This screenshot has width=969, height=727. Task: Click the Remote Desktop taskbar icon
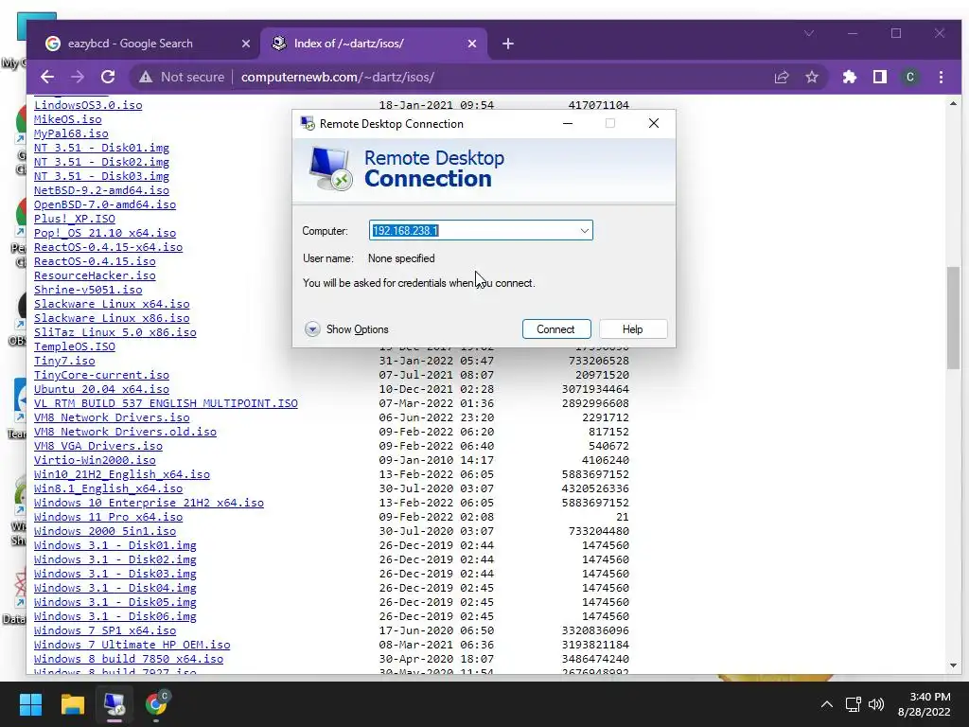[x=115, y=704]
